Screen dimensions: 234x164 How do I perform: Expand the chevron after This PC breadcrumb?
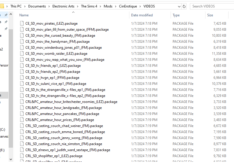tap(25, 6)
